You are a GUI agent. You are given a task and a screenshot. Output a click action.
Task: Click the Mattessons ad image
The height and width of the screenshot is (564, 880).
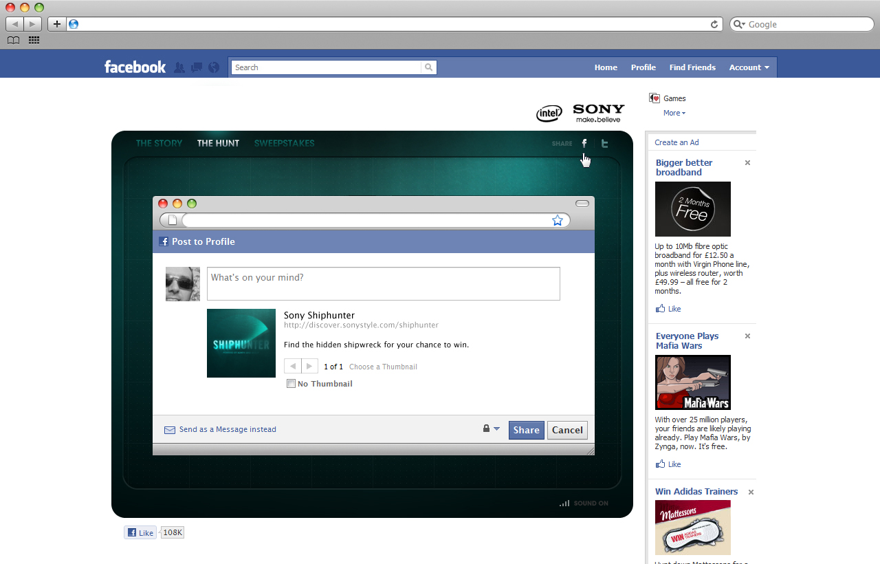tap(693, 528)
